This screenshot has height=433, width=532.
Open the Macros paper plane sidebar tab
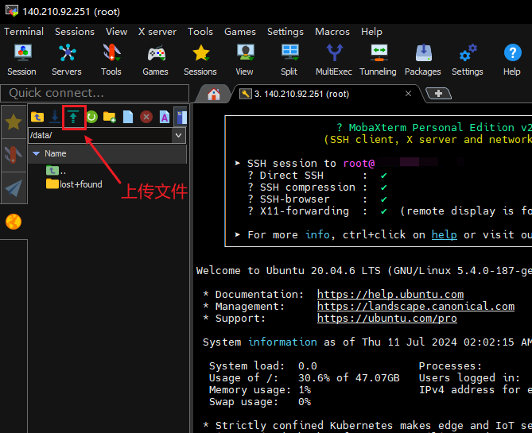coord(14,188)
